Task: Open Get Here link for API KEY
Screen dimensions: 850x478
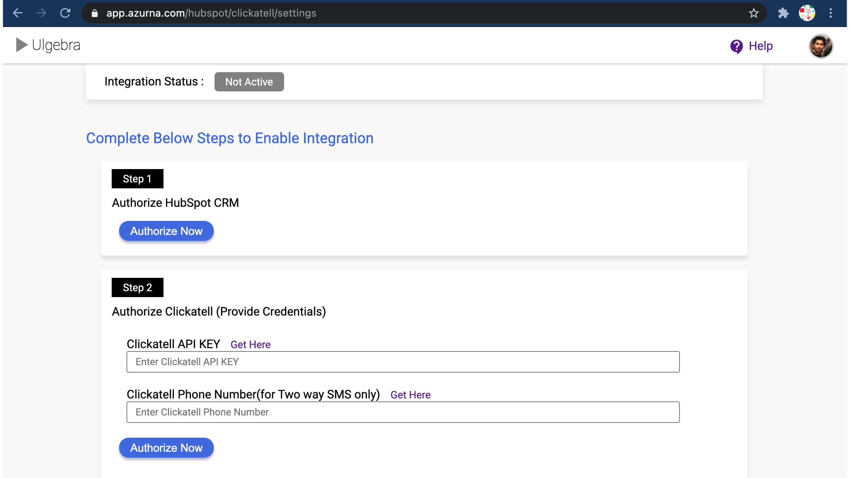Action: click(x=250, y=344)
